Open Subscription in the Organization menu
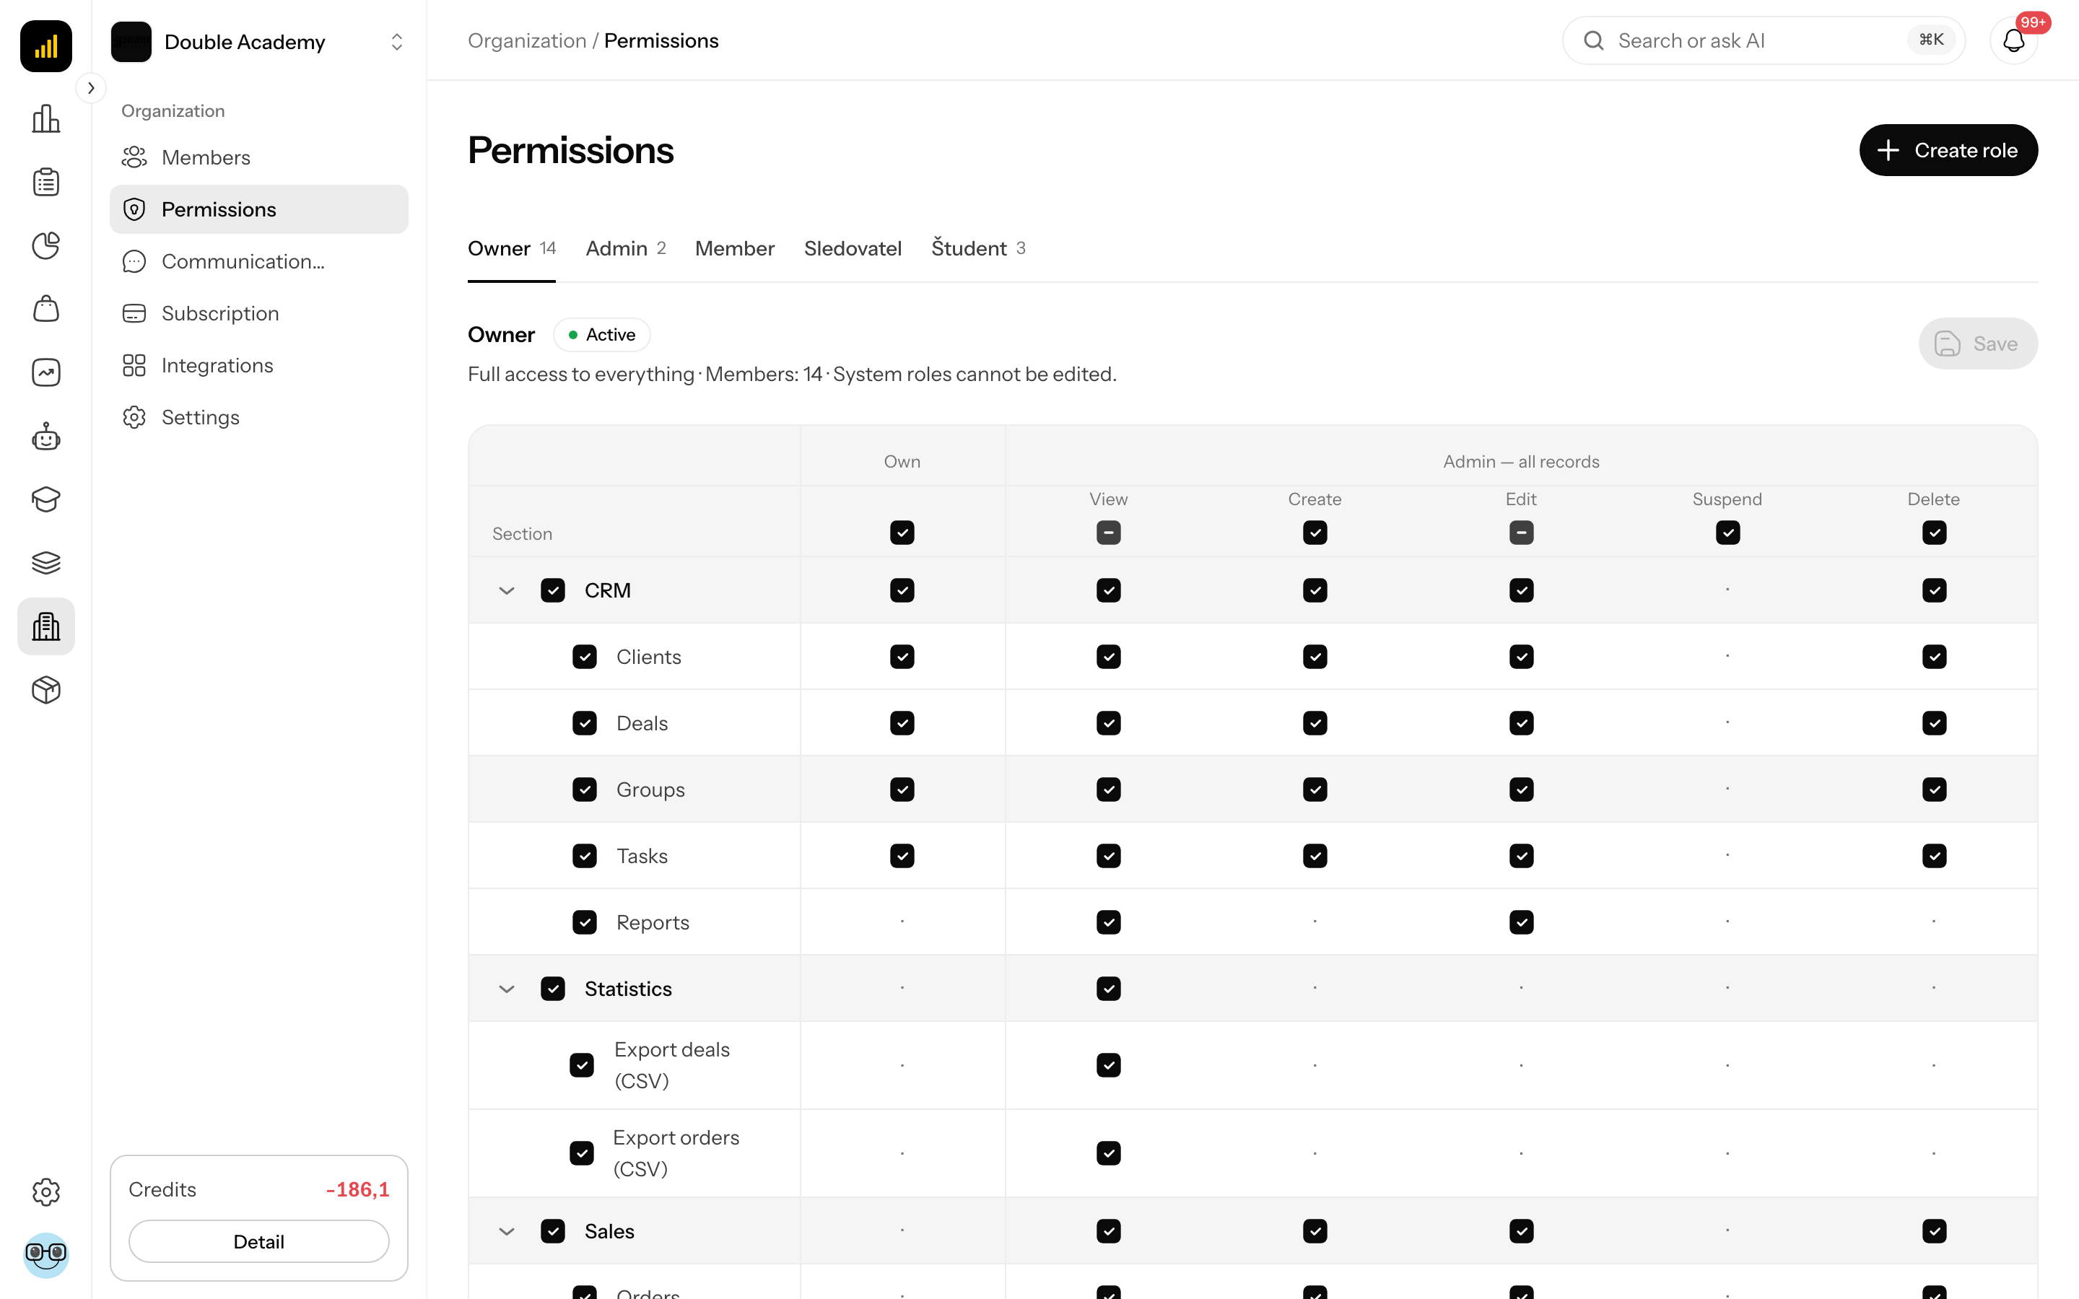 pyautogui.click(x=258, y=314)
